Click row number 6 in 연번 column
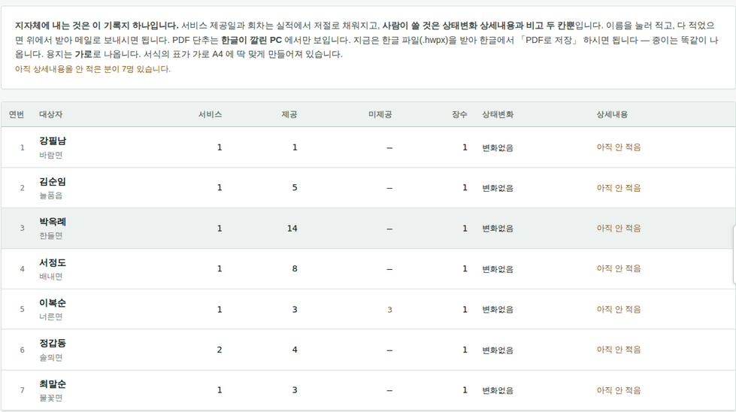The image size is (736, 412). [22, 350]
